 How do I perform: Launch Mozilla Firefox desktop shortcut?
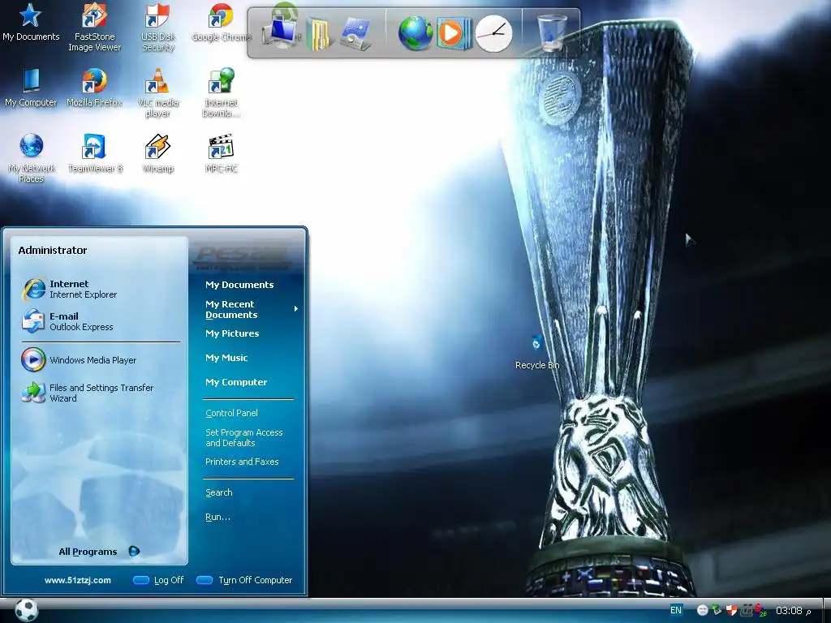tap(94, 88)
